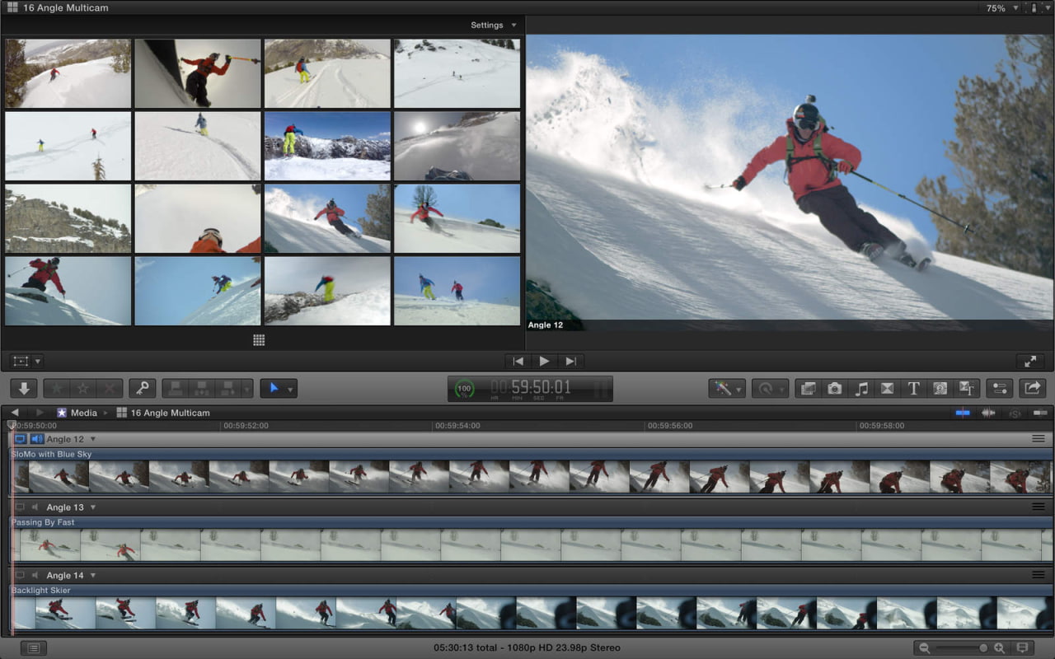Enable video monitoring on Angle 13
The image size is (1055, 659).
(19, 507)
